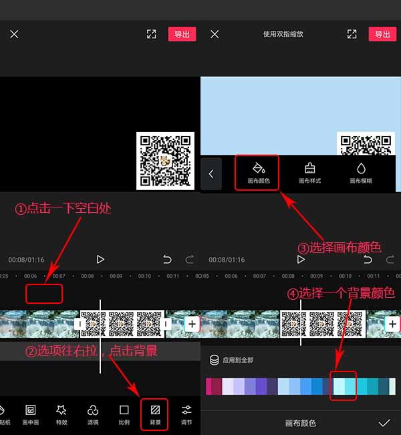The height and width of the screenshot is (435, 401).
Task: Tap 导出 export button on the right screen
Action: point(382,34)
